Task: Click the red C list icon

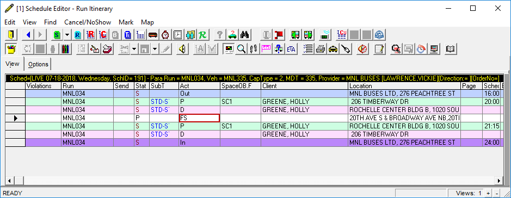Action: (x=103, y=34)
